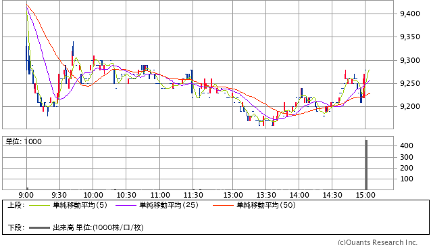The height and width of the screenshot is (245, 431).
Task: Click the 11:30 time axis label
Action: (193, 195)
